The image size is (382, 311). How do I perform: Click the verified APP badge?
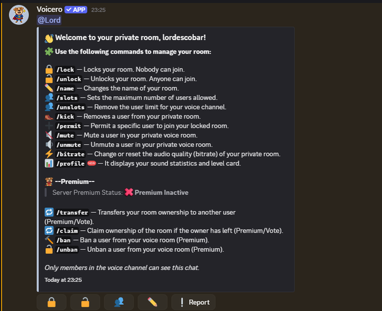pyautogui.click(x=78, y=10)
